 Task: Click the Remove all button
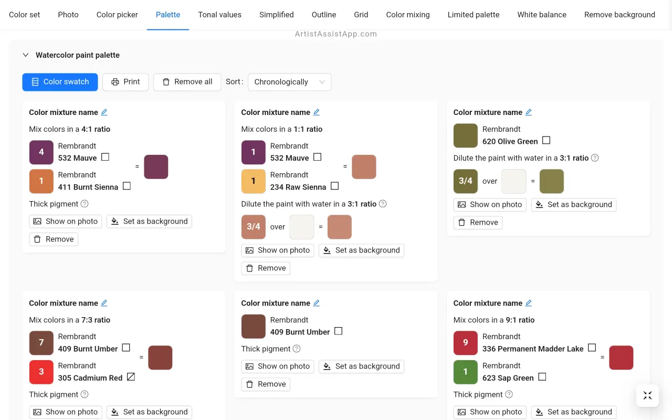coord(187,82)
